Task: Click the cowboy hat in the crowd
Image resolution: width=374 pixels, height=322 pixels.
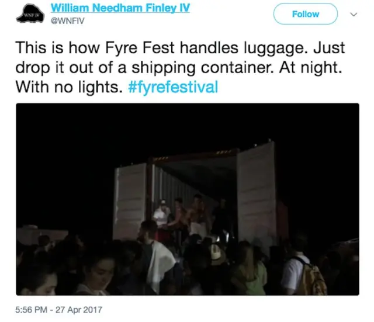Action: point(217,254)
